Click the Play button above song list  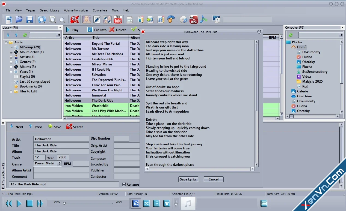(72, 30)
